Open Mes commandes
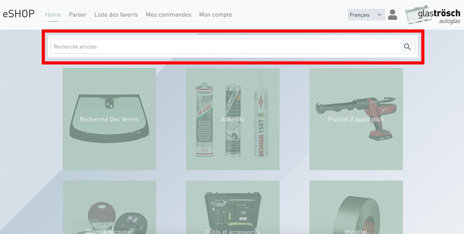 point(169,15)
